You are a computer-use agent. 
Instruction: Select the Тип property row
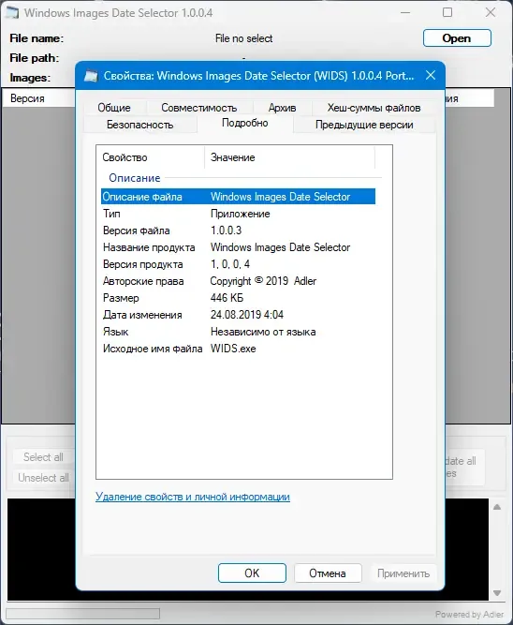[238, 214]
